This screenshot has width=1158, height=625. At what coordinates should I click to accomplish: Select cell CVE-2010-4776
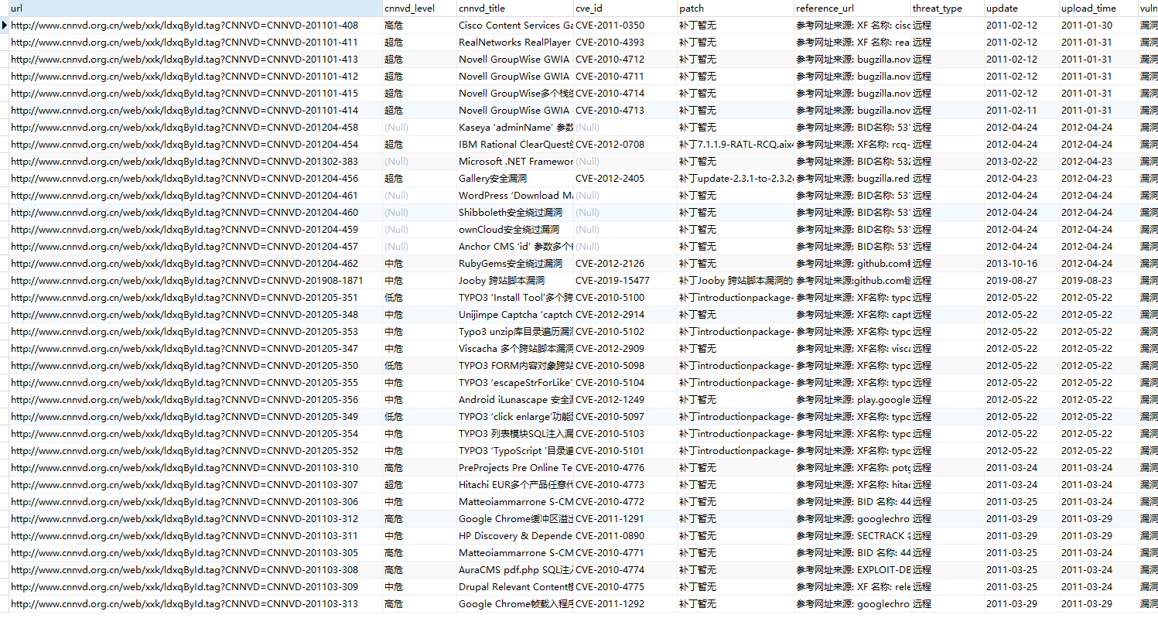pyautogui.click(x=625, y=468)
